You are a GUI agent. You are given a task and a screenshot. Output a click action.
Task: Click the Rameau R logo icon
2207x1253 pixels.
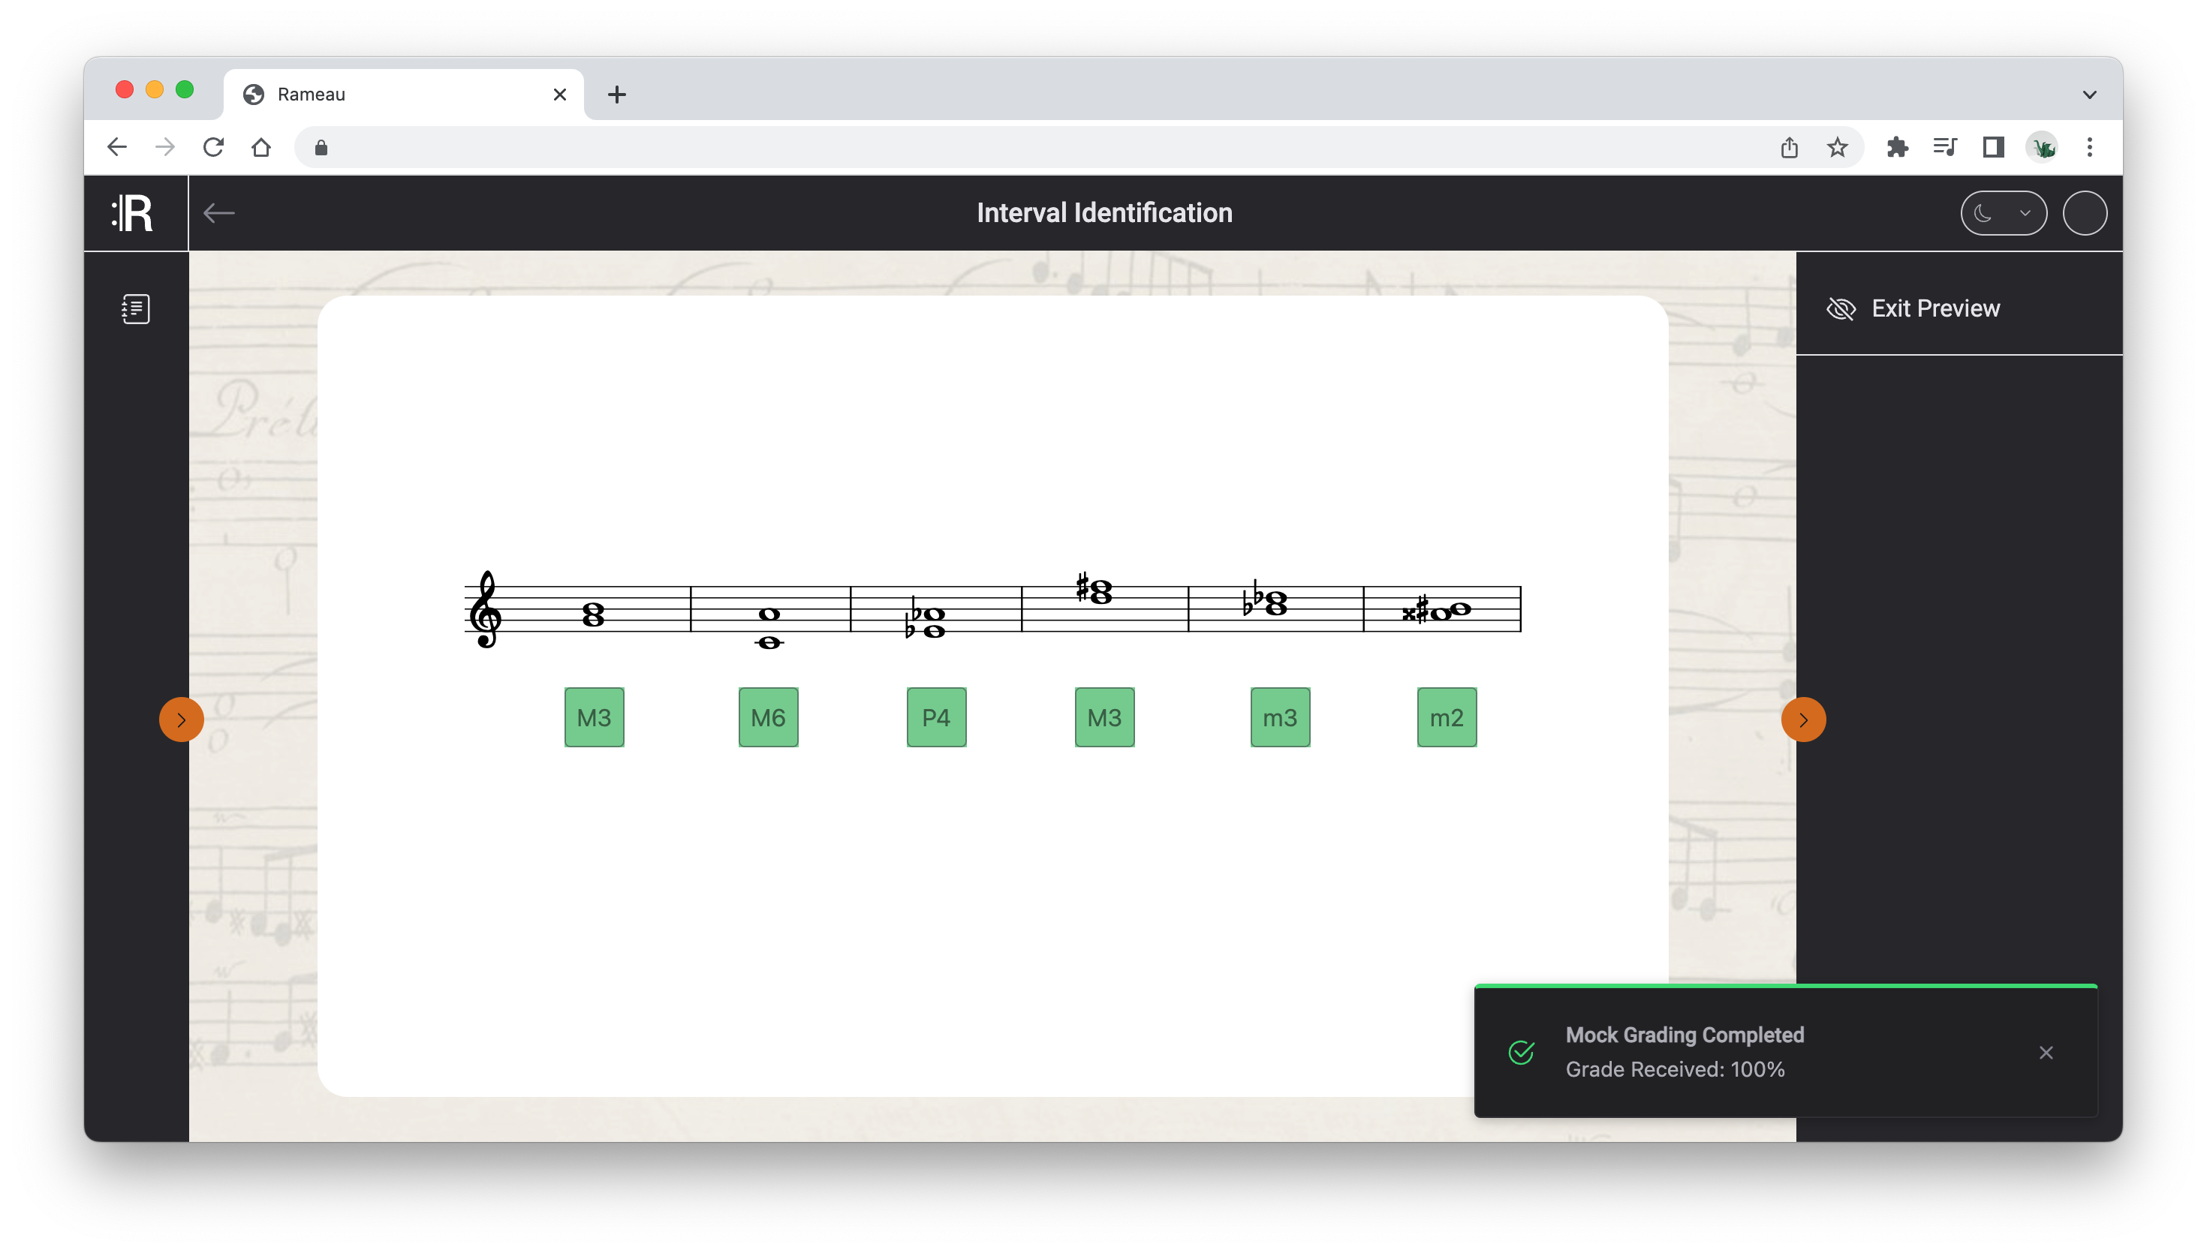(134, 212)
